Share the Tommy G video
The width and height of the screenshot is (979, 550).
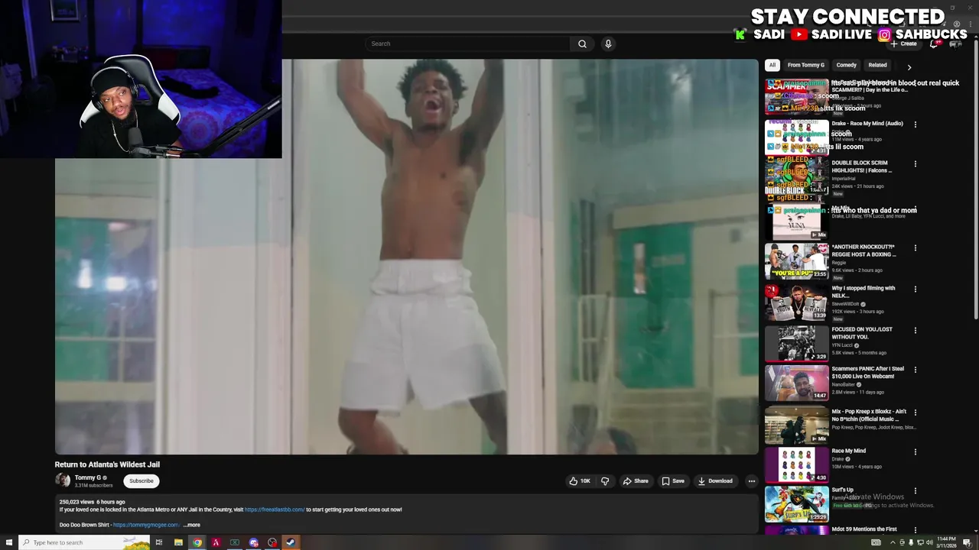pos(636,481)
